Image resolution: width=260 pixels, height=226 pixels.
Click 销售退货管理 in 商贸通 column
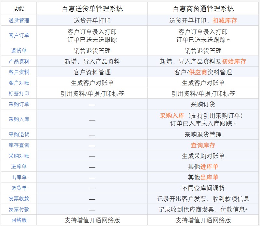203,51
